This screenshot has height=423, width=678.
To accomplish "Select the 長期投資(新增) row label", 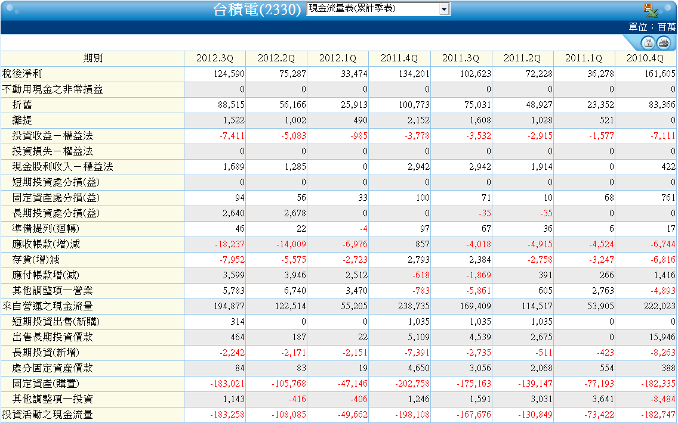I will tap(46, 353).
